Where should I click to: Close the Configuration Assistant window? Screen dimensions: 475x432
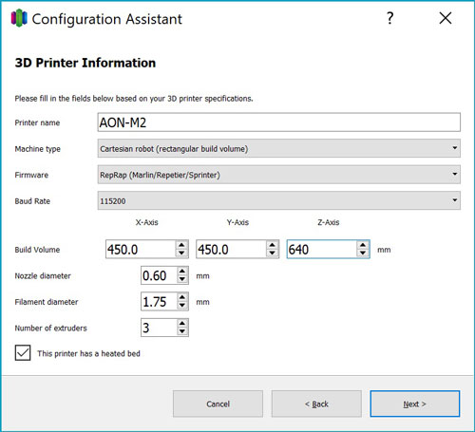pos(446,18)
